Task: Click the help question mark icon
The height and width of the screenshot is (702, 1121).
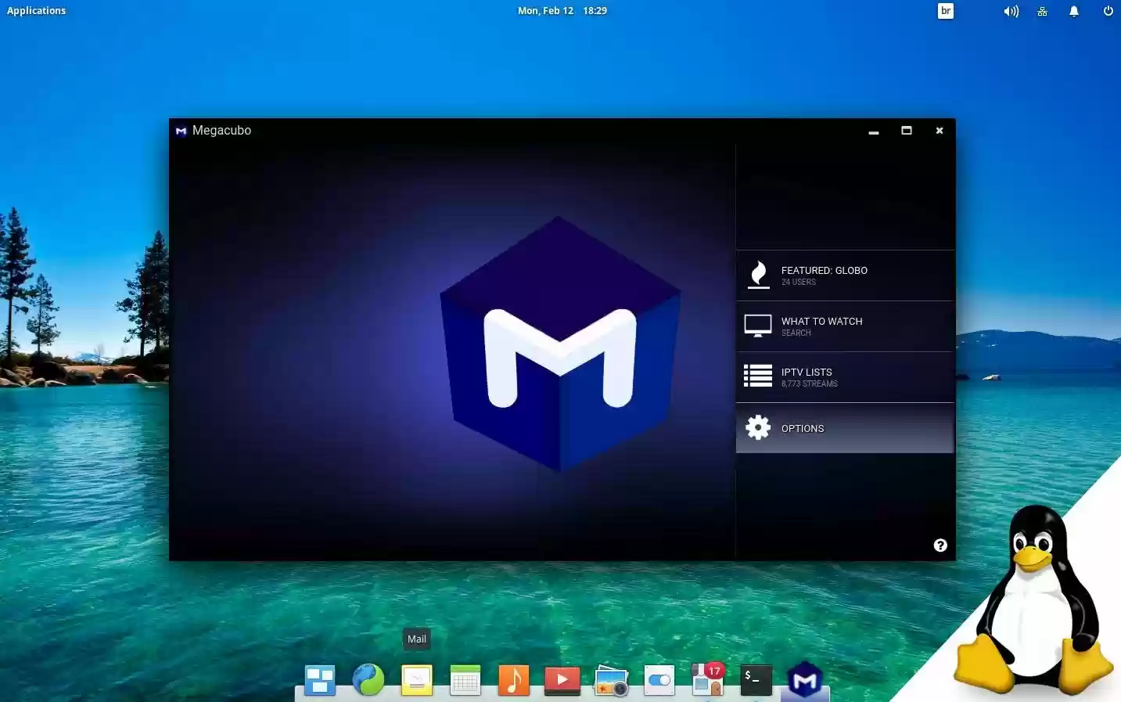Action: [940, 545]
